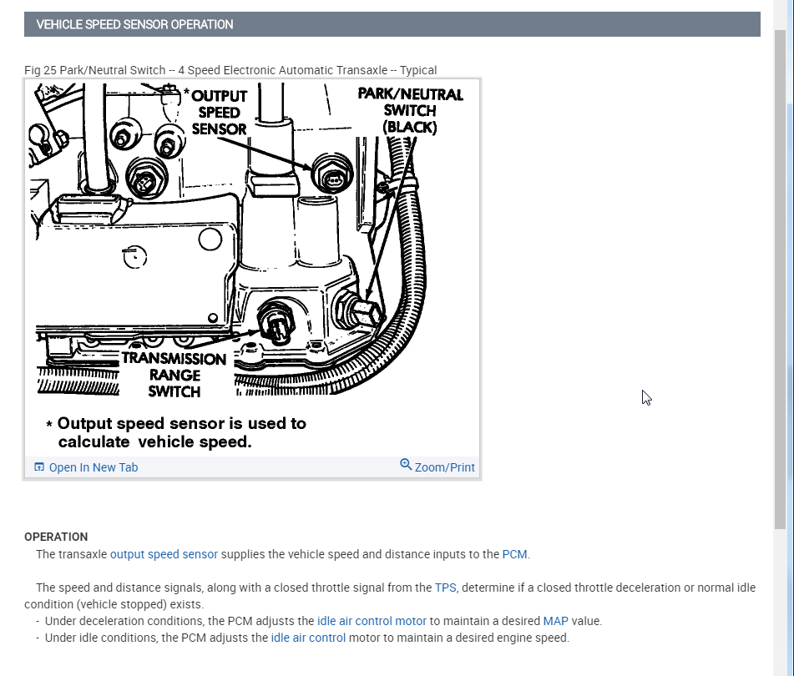The height and width of the screenshot is (676, 794).
Task: Click the Park/Neutral Switch diagram image
Action: pos(252,267)
